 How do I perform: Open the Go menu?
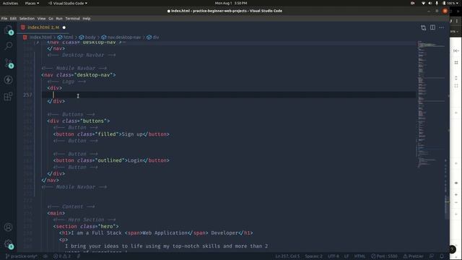click(x=51, y=19)
